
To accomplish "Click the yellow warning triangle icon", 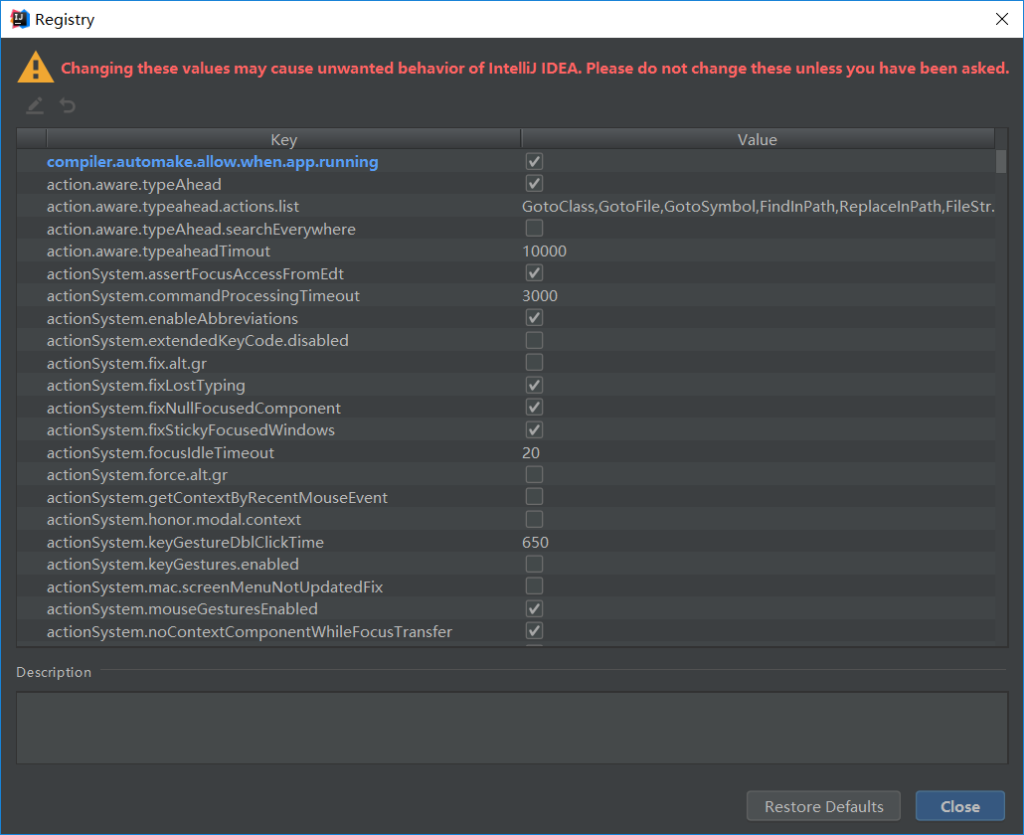I will point(35,68).
